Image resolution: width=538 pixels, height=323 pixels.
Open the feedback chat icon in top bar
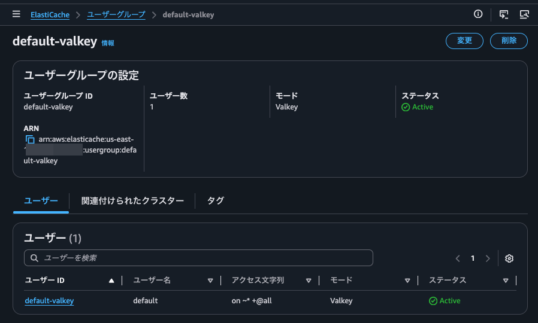[x=504, y=14]
